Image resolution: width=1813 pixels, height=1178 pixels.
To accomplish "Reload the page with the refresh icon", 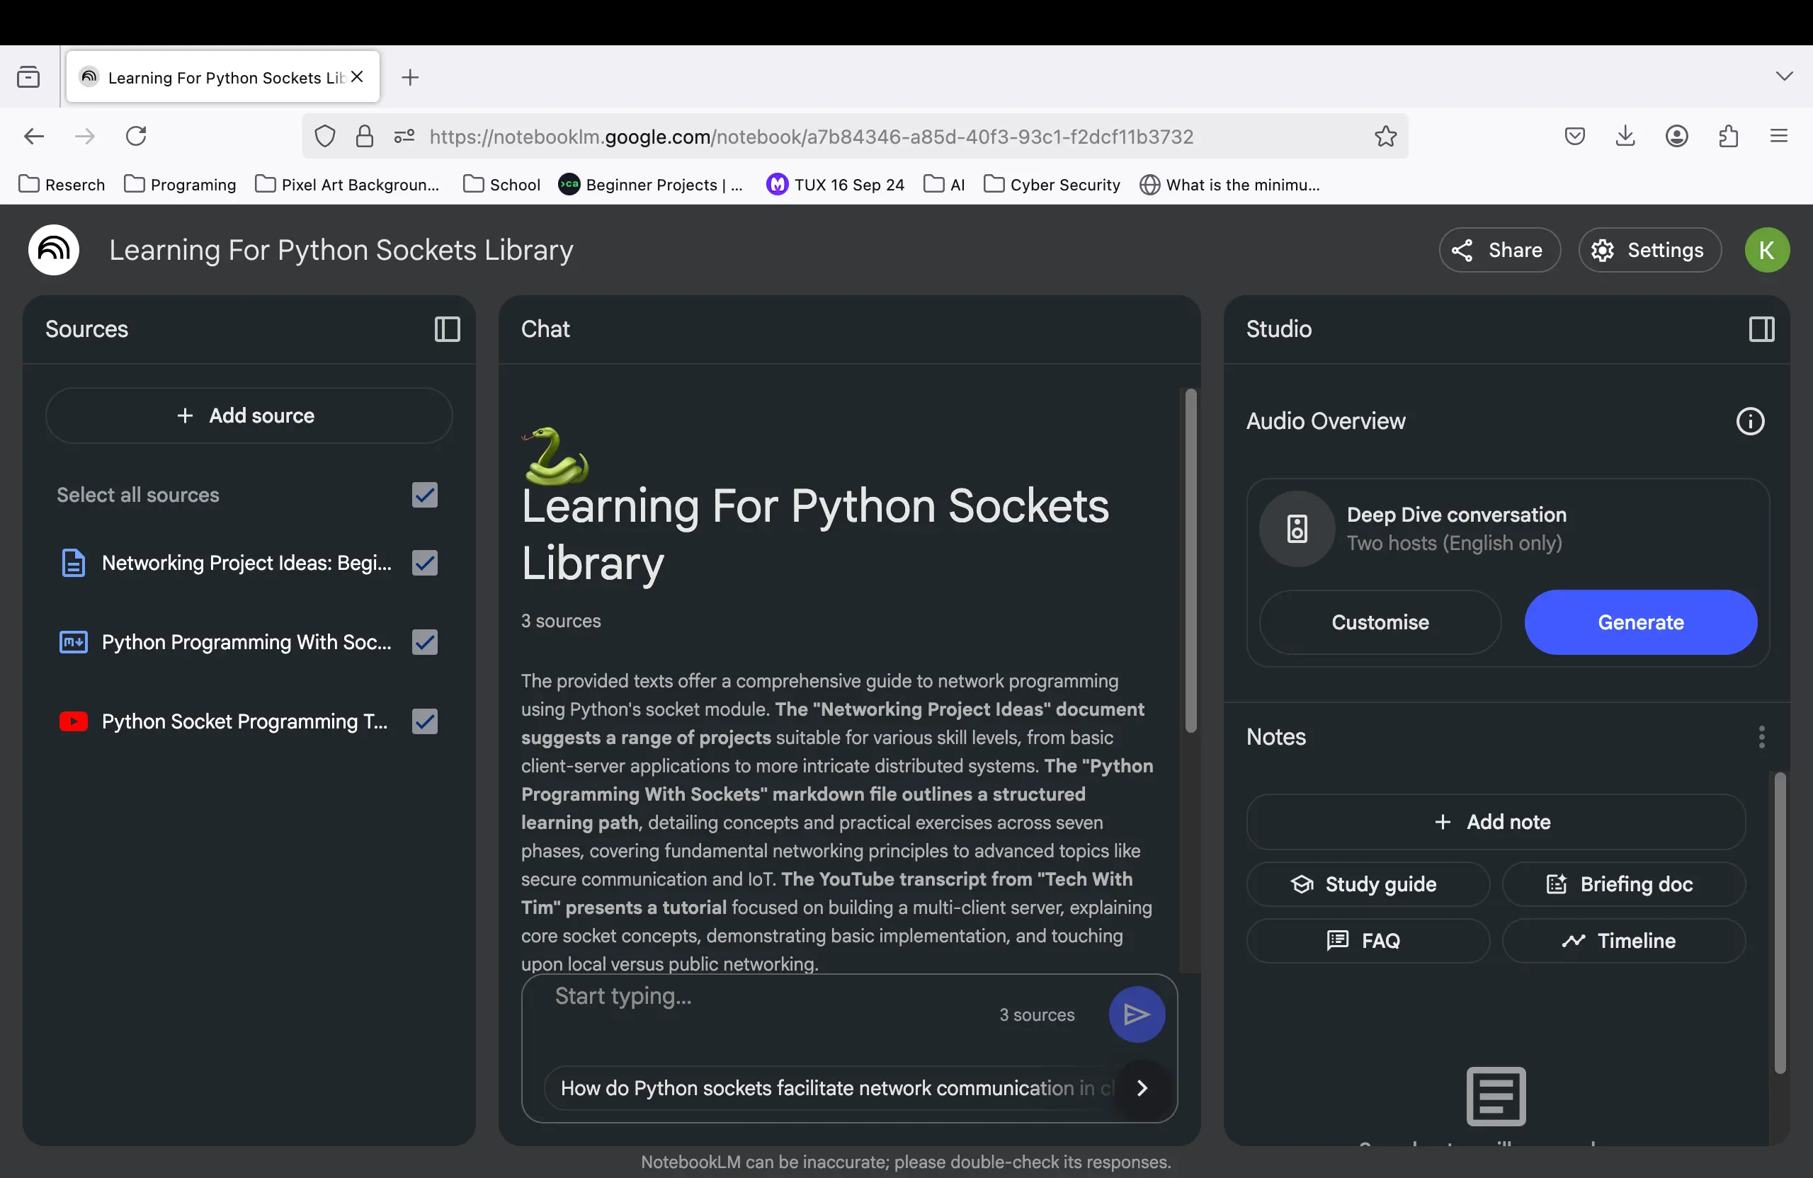I will point(137,137).
